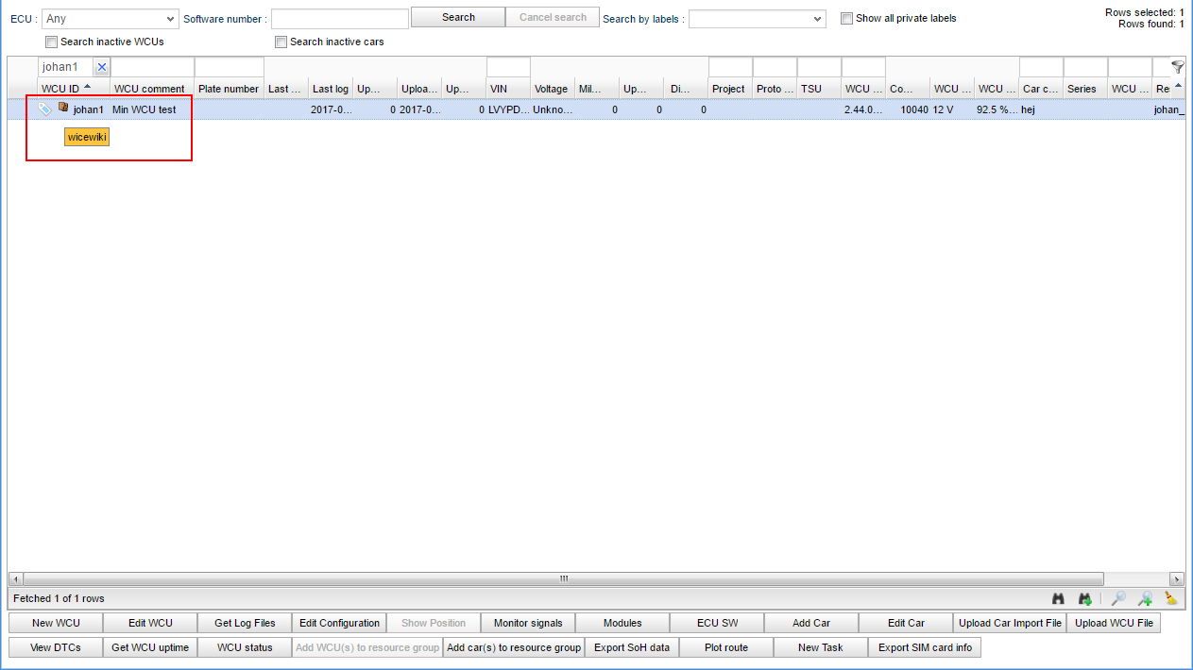The width and height of the screenshot is (1193, 670).
Task: Click the magnifier with green plus icon
Action: pyautogui.click(x=1145, y=598)
